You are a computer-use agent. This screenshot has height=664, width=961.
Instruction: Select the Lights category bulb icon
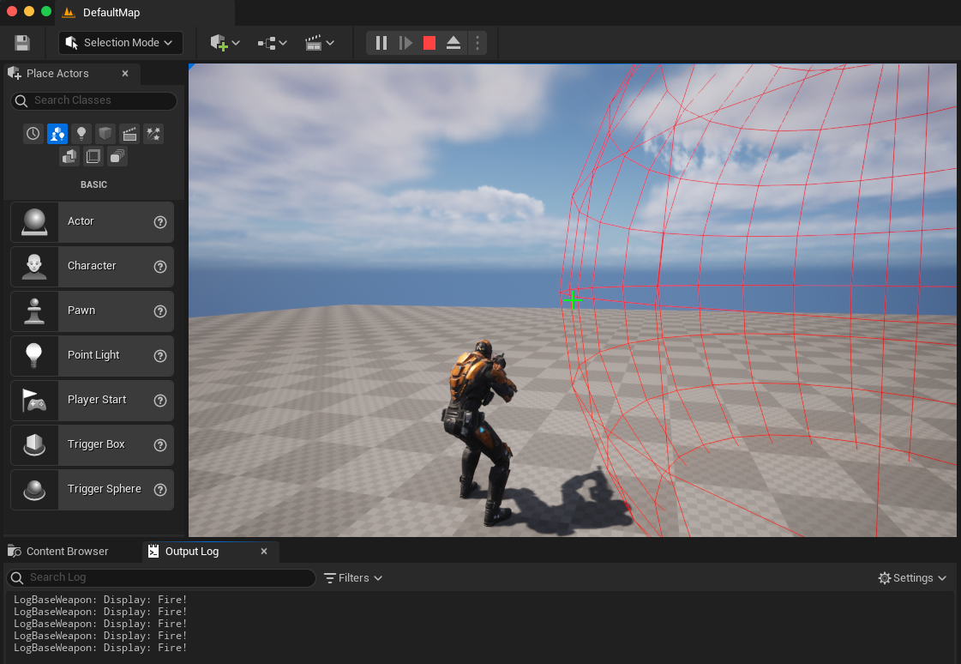pyautogui.click(x=81, y=134)
